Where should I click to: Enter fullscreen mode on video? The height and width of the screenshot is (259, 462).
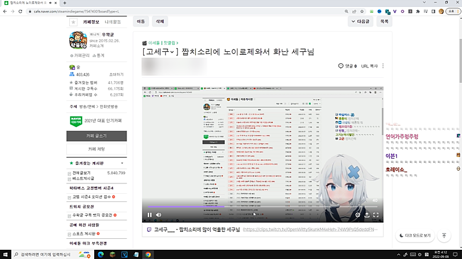coord(376,215)
